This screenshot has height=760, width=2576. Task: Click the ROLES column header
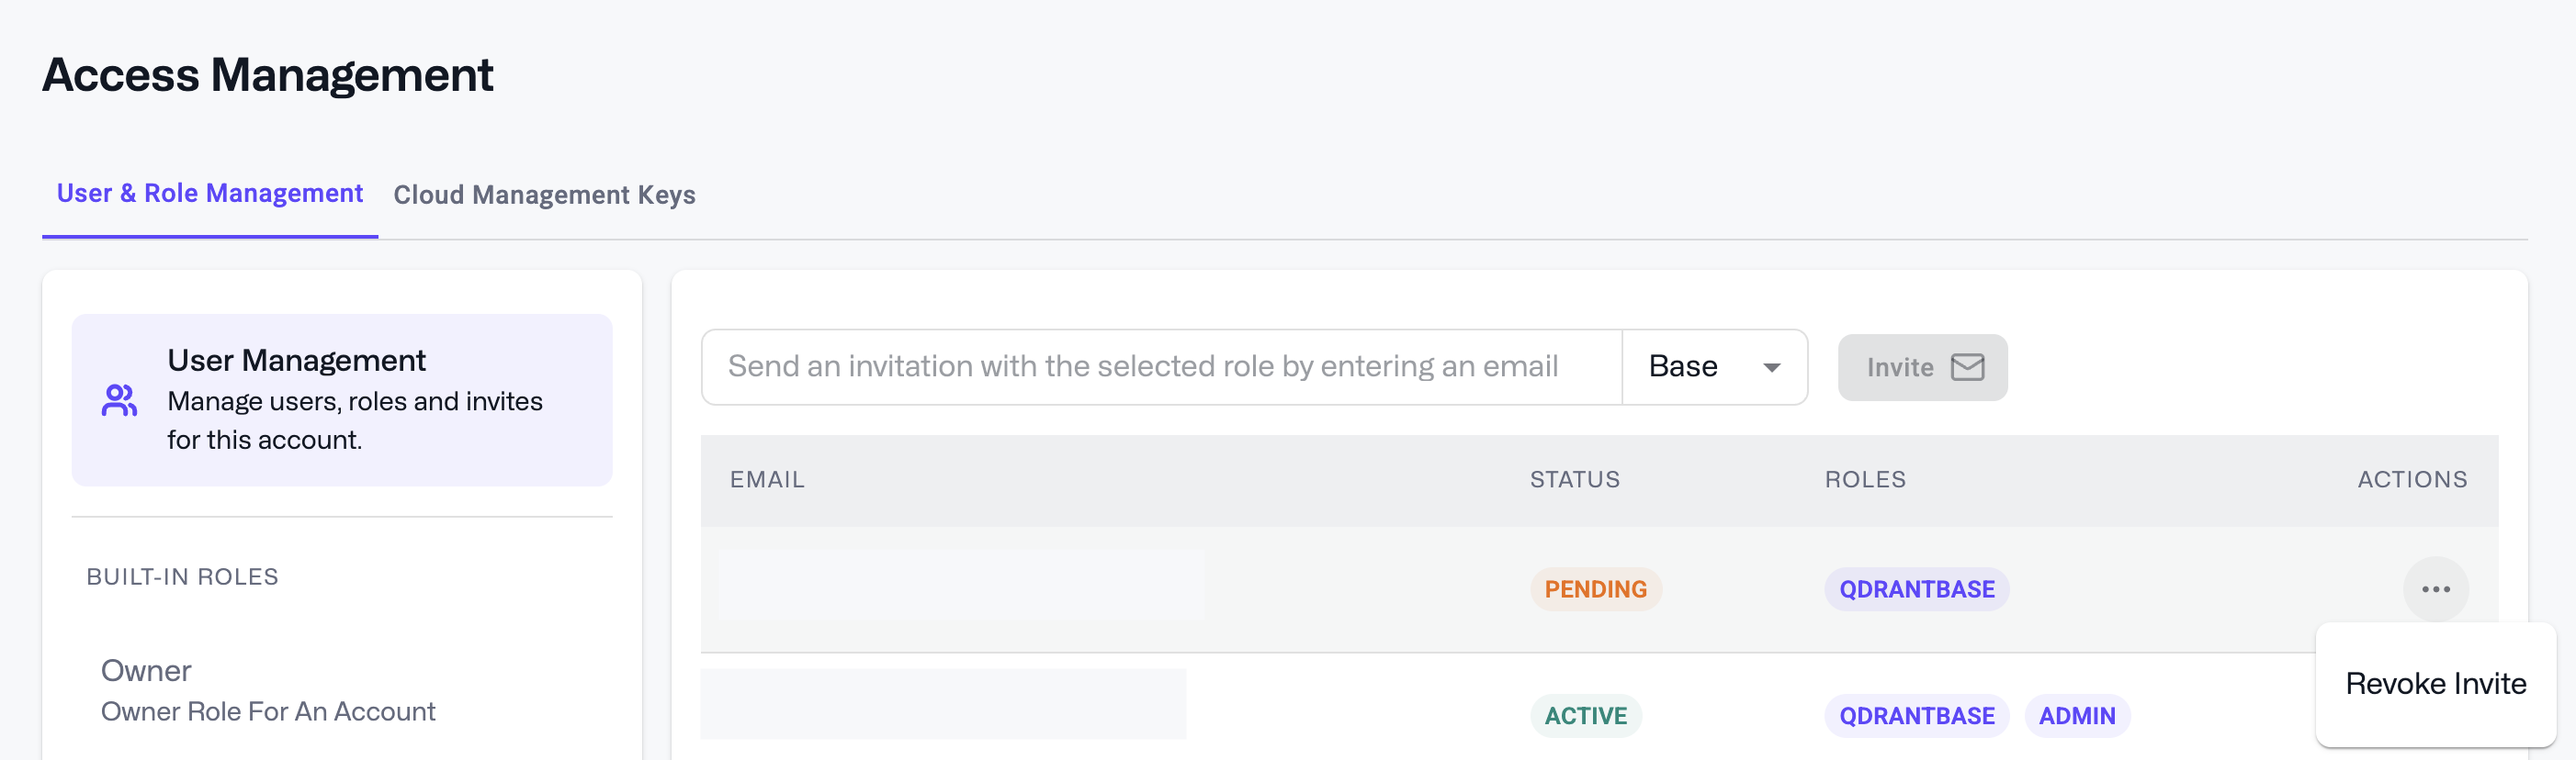pos(1864,479)
